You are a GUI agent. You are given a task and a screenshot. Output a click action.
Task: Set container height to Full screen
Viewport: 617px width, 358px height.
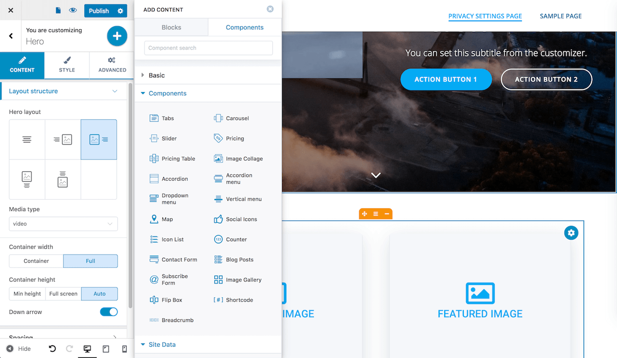coord(63,294)
